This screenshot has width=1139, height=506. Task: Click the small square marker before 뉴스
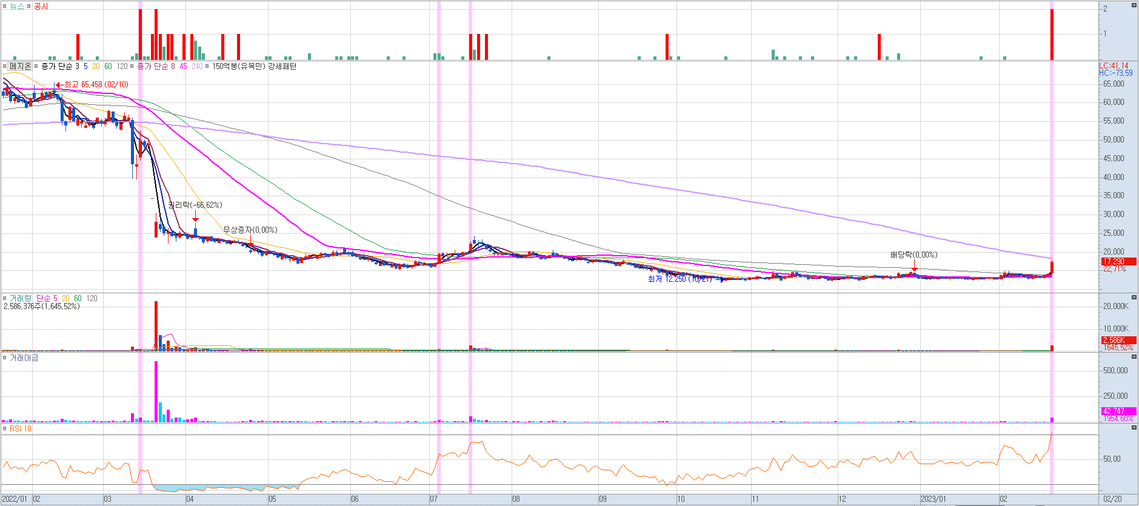click(x=5, y=6)
